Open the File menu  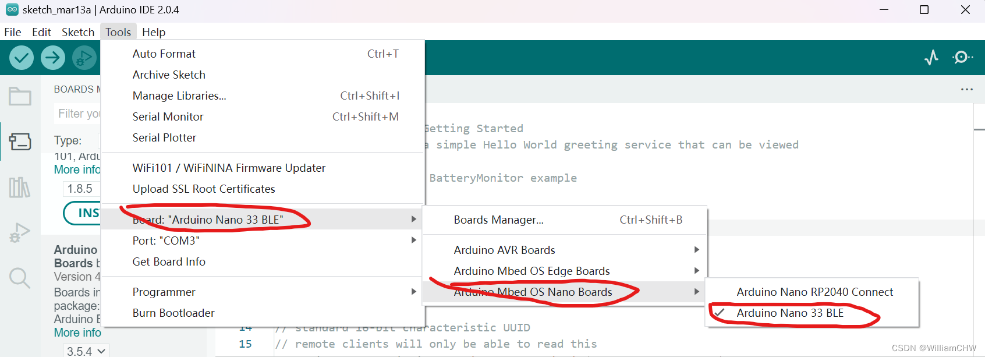13,32
